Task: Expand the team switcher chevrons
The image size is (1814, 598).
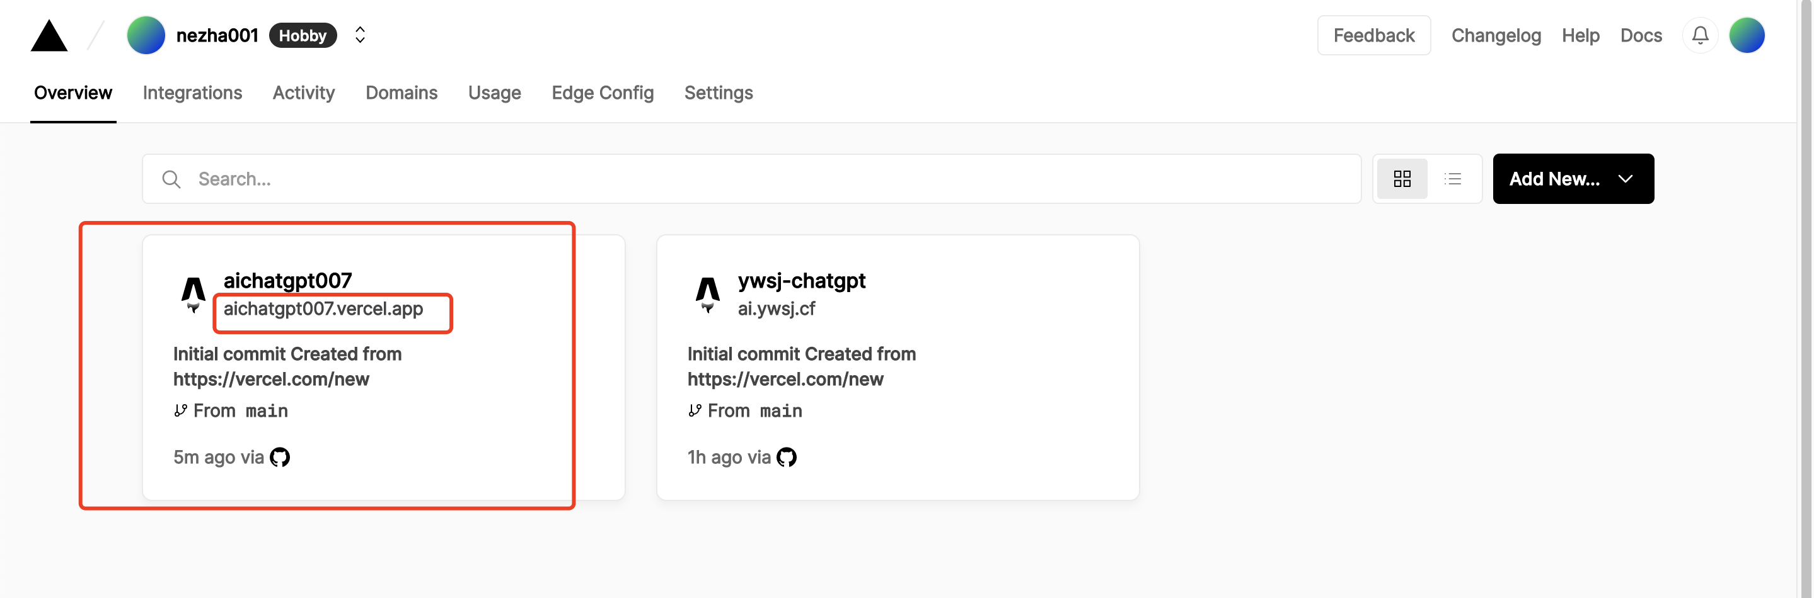Action: point(360,35)
